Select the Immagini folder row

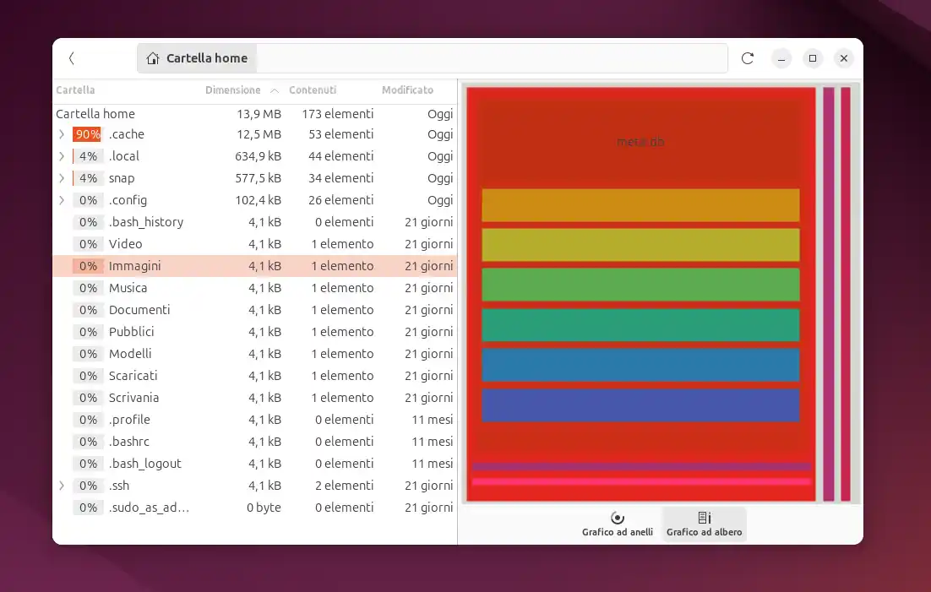(x=255, y=266)
